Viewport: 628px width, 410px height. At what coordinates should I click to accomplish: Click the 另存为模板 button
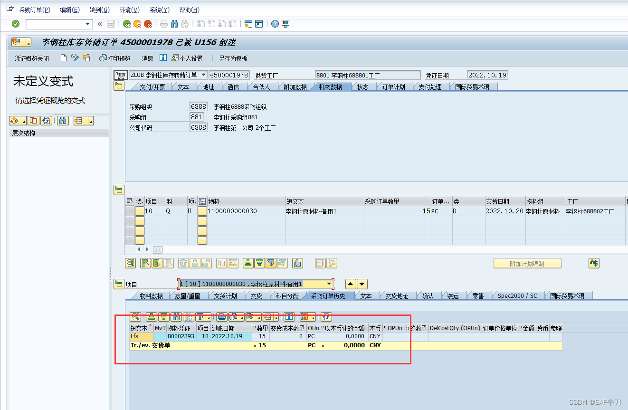click(233, 58)
